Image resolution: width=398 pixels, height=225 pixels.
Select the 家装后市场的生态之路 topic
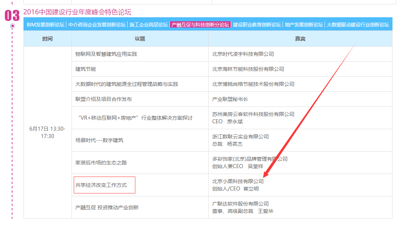(101, 163)
